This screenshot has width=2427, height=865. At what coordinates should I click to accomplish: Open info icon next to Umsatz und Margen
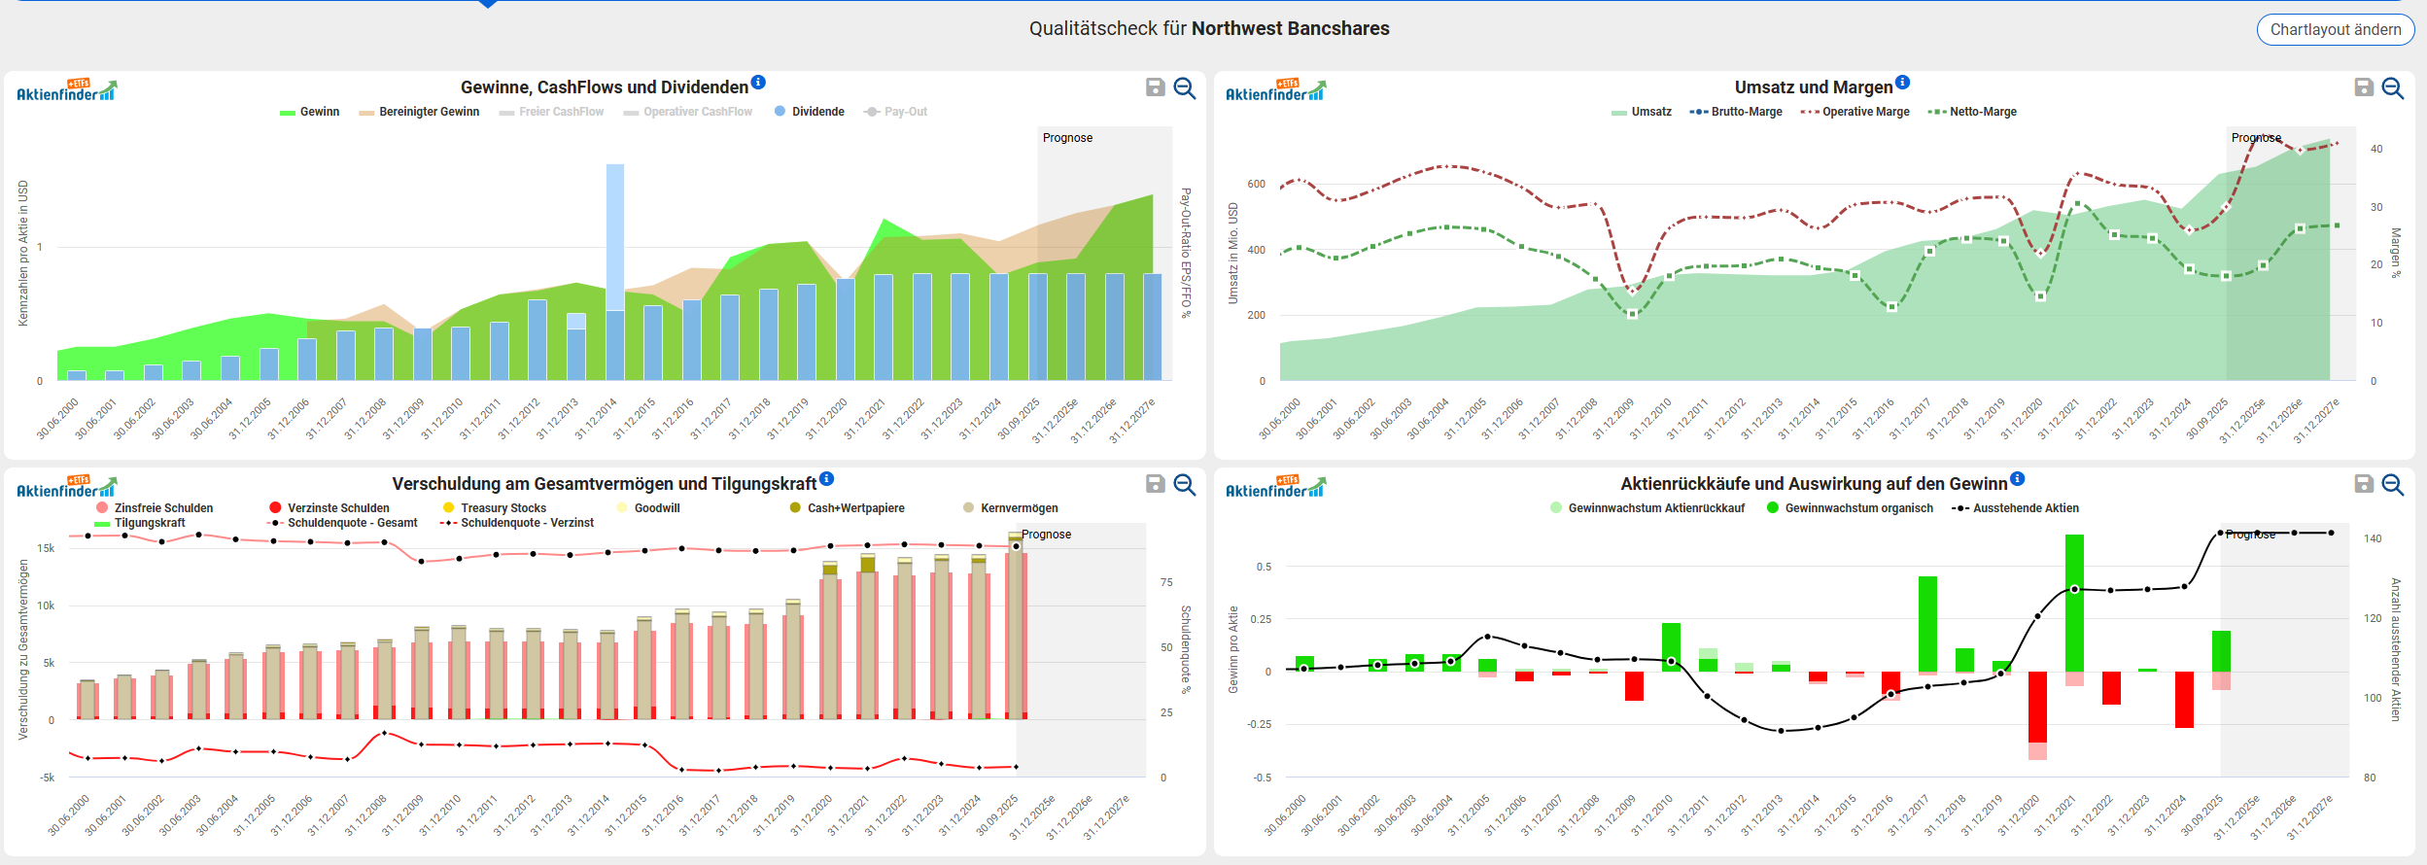pos(1902,83)
